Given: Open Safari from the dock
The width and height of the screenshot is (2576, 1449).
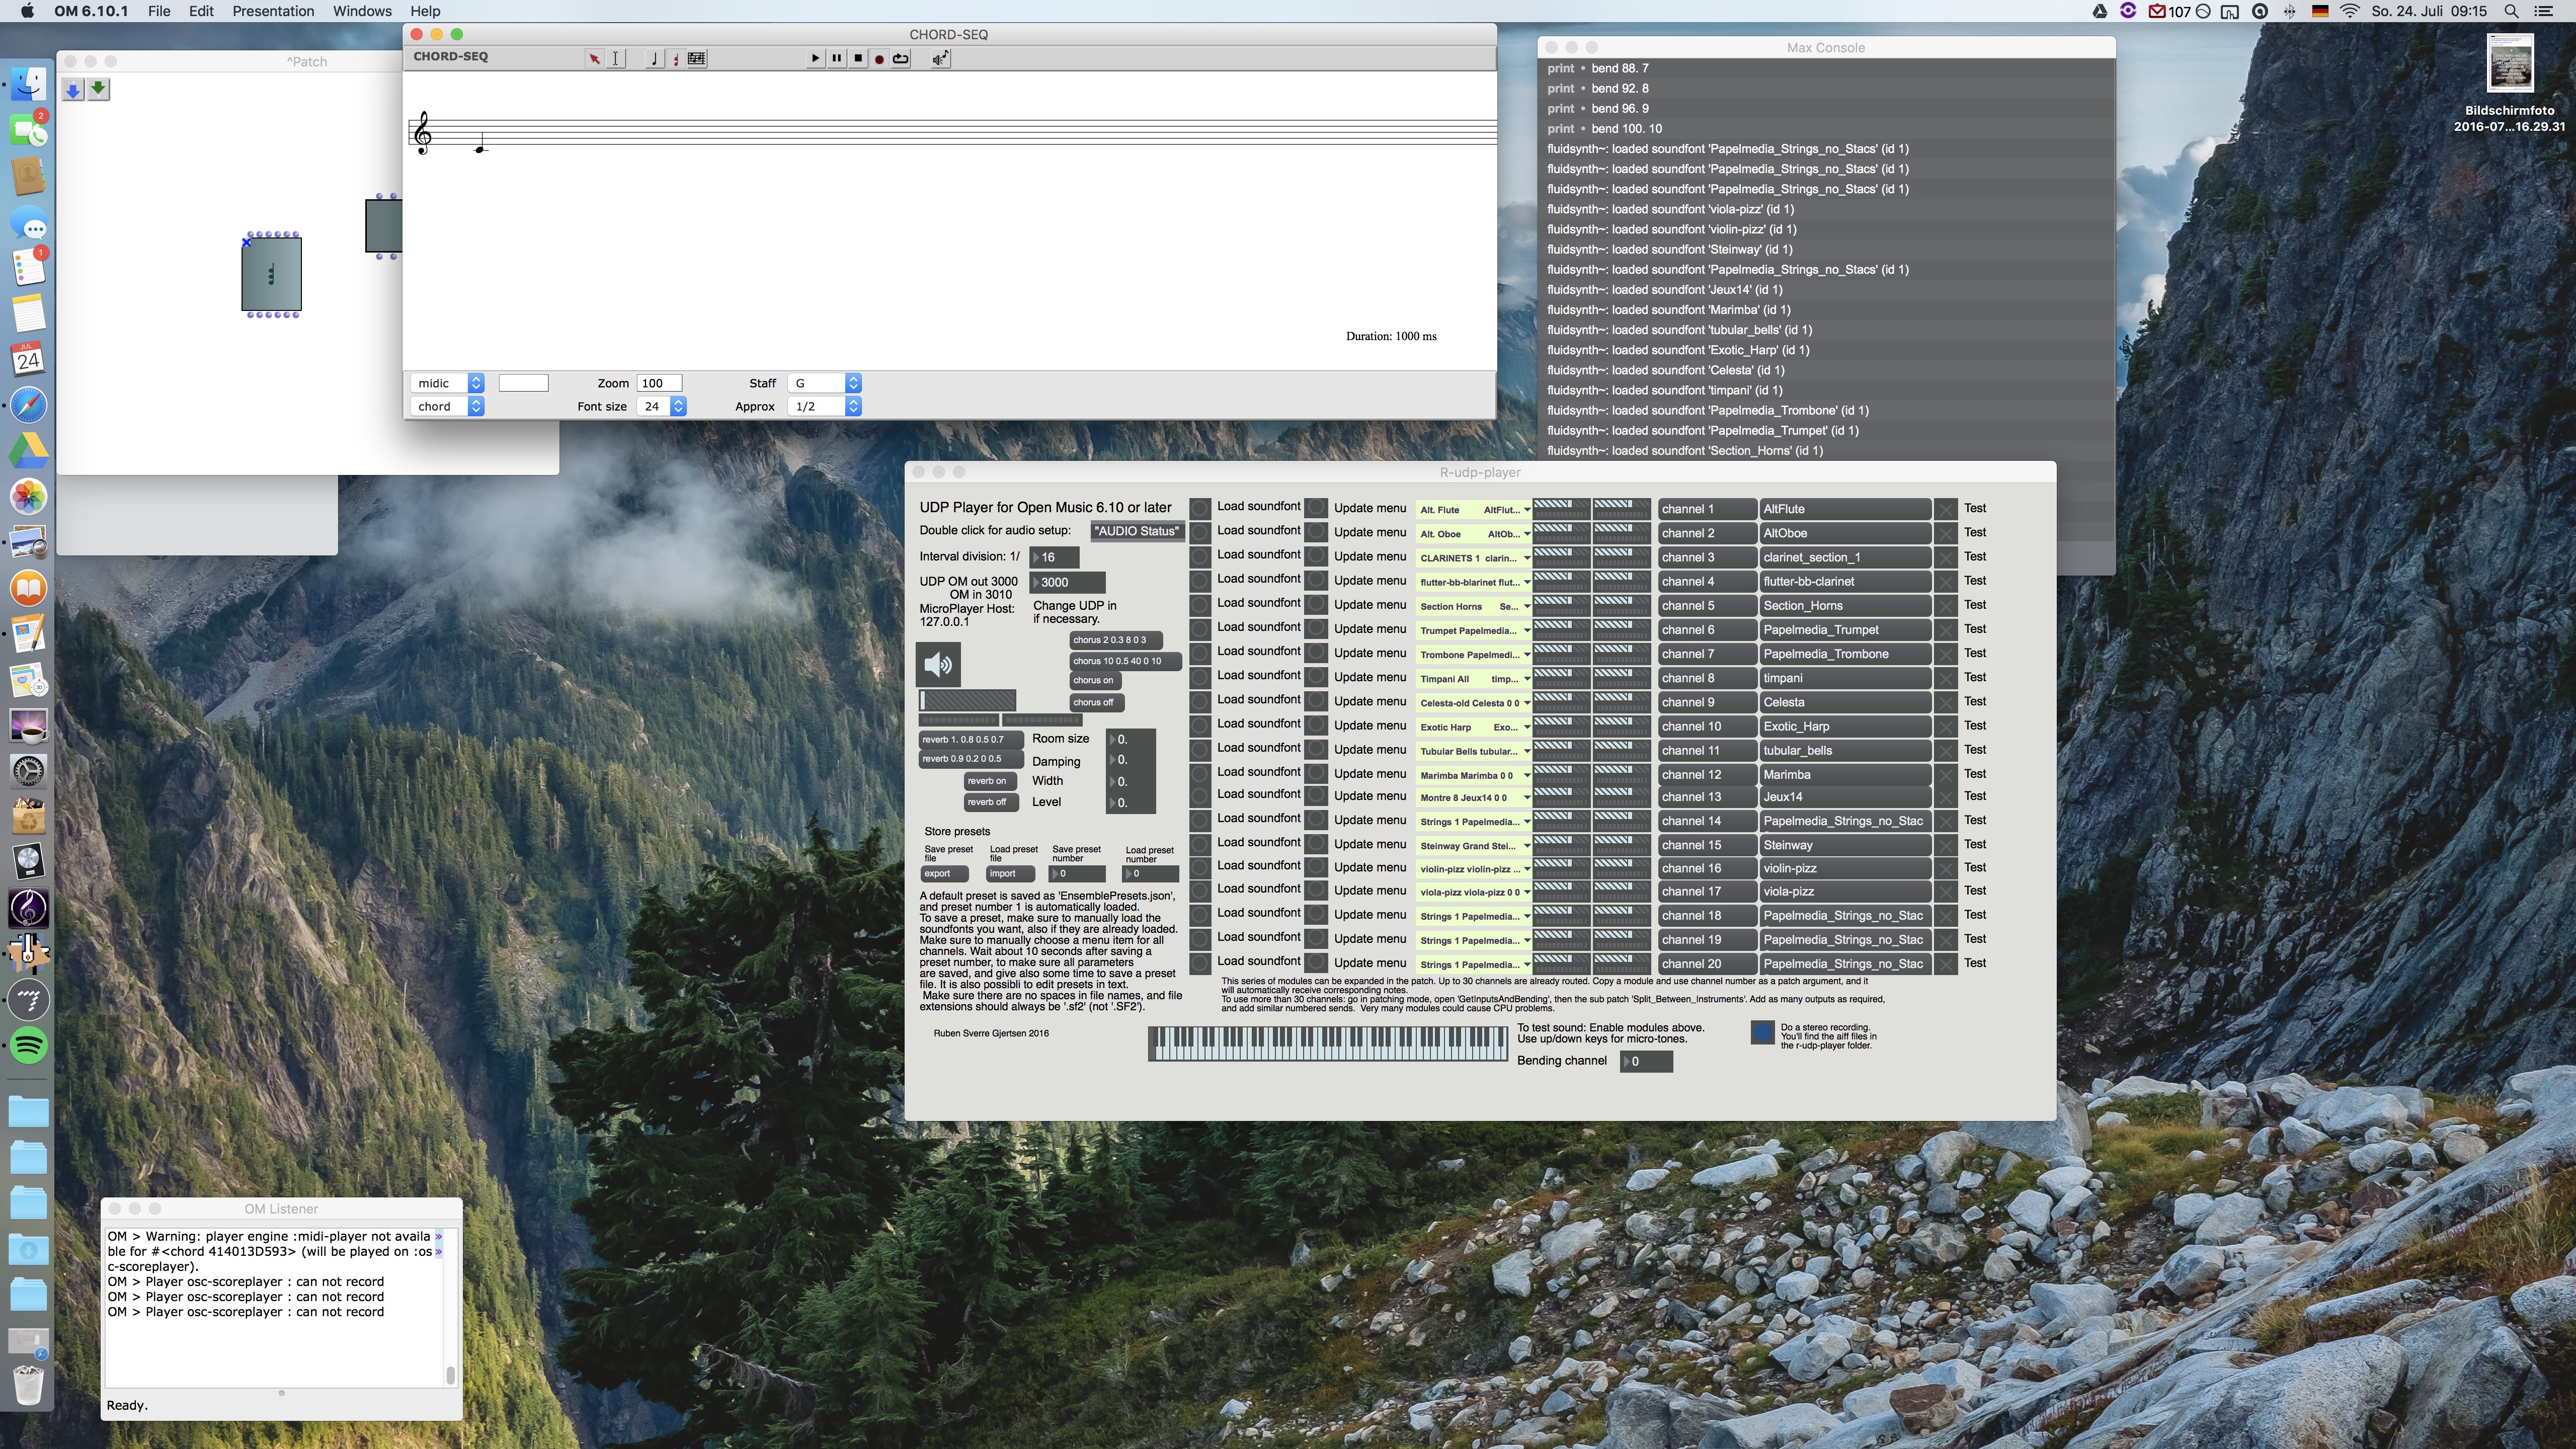Looking at the screenshot, I should (29, 405).
